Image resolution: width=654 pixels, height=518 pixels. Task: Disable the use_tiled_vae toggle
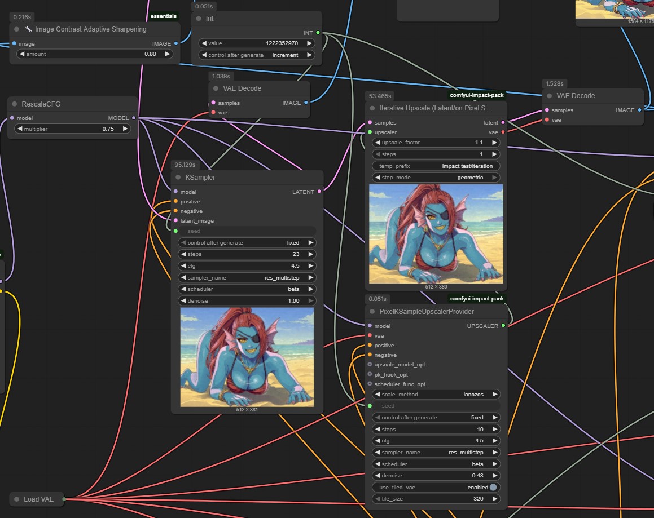(x=493, y=488)
